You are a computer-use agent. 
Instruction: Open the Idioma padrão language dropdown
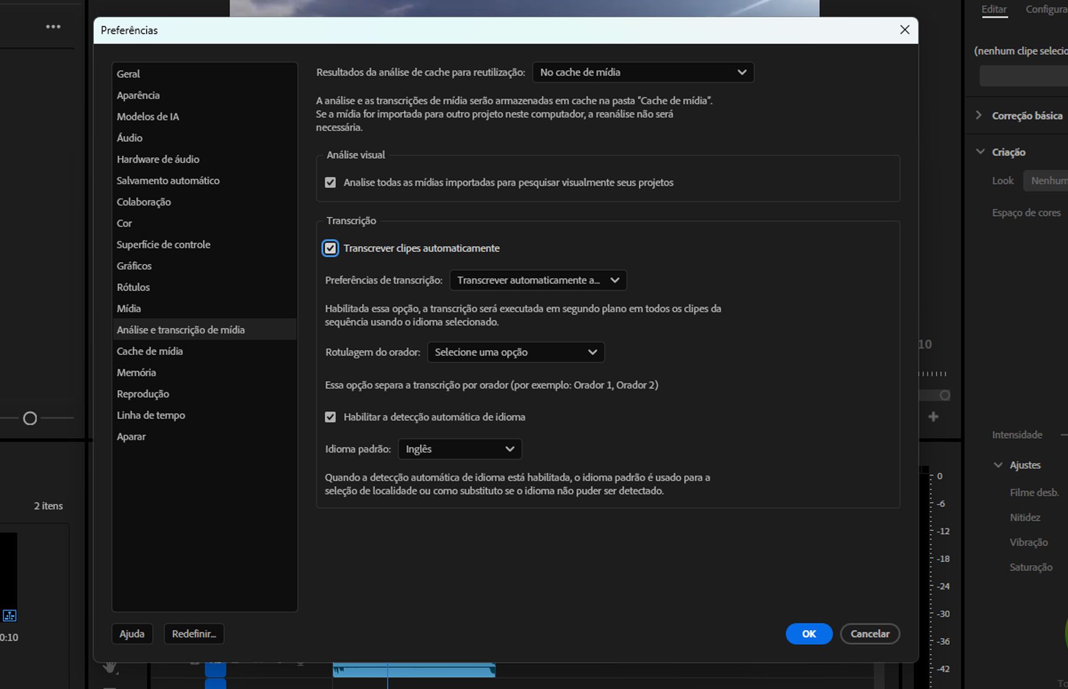459,450
